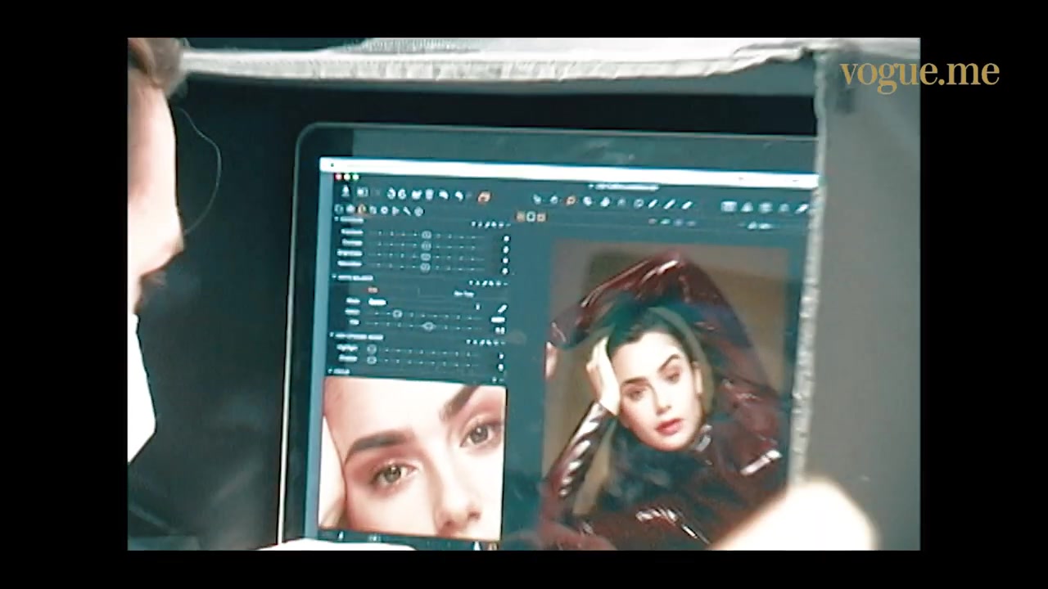Viewport: 1048px width, 589px height.
Task: Adjust the Shadow slider handle
Action: pos(372,359)
